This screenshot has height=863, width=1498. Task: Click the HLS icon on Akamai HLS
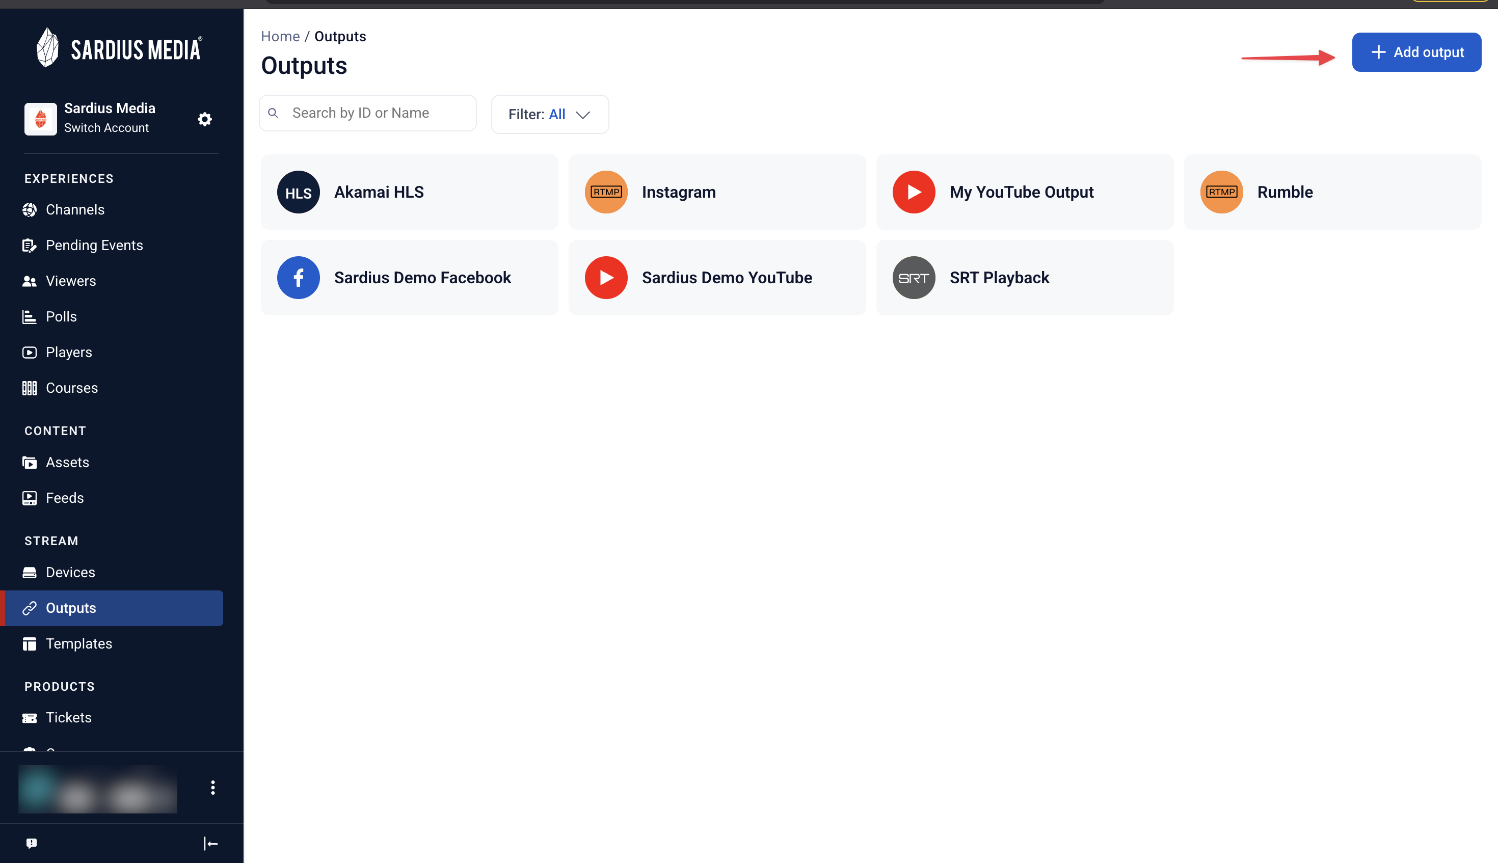[x=298, y=192]
